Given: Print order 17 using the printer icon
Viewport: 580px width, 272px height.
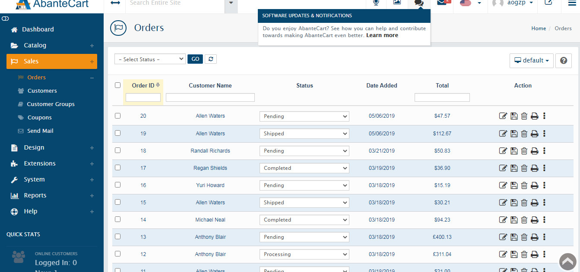Looking at the screenshot, I should [x=535, y=168].
